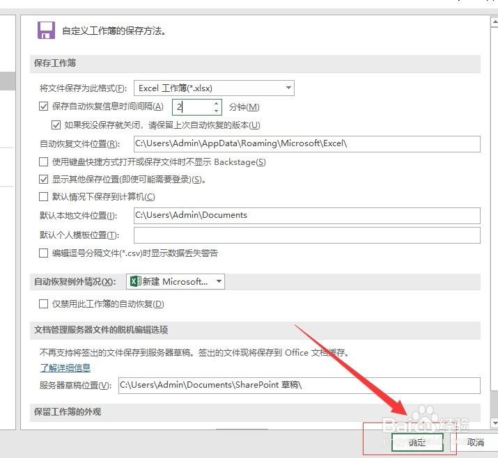498x458 pixels.
Task: Enable 仅禁用此工作簿的自动恢复 checkbox
Action: click(43, 303)
